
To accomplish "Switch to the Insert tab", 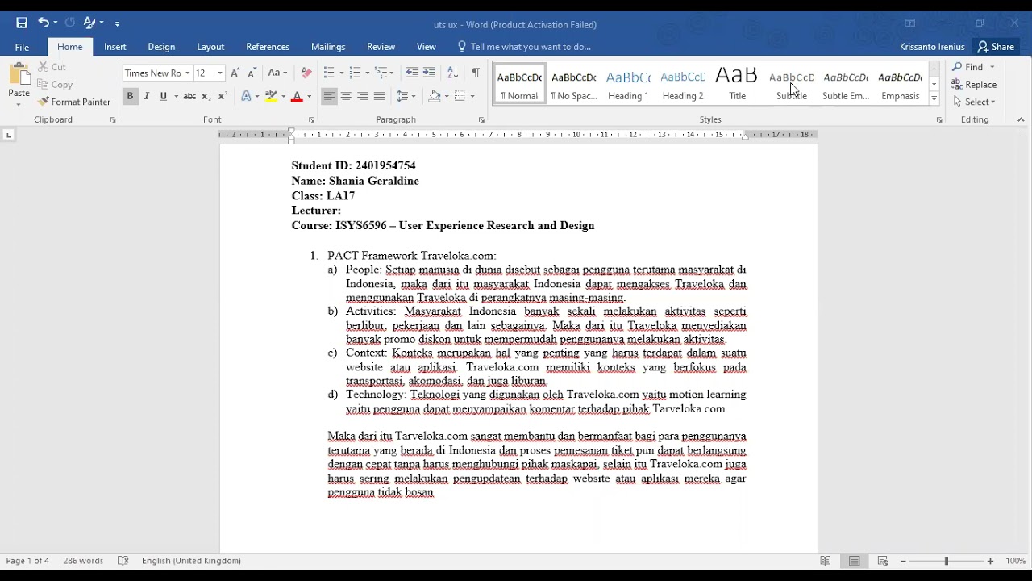I will pyautogui.click(x=115, y=47).
